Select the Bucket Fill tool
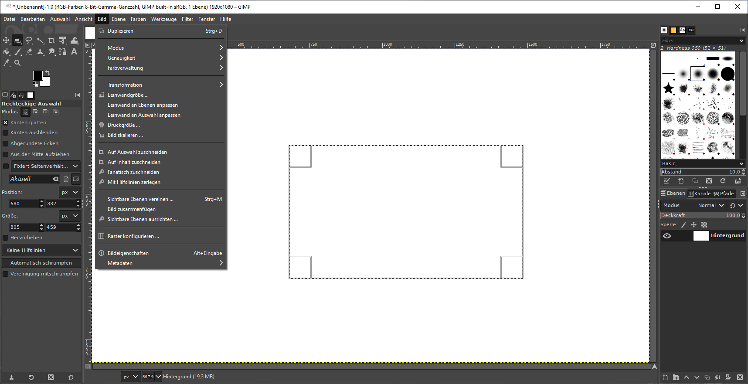 (6, 51)
